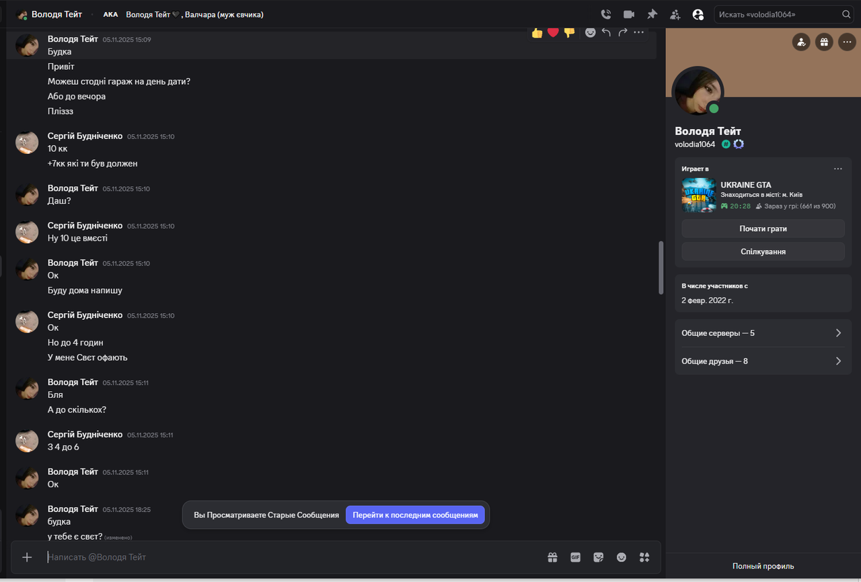Click message text 'Буду дома напишу'

[85, 290]
